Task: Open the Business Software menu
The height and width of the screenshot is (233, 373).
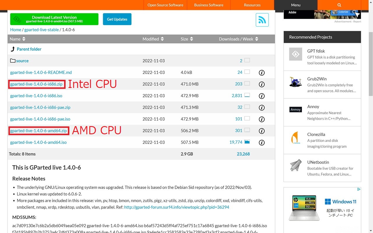Action: coord(209,5)
